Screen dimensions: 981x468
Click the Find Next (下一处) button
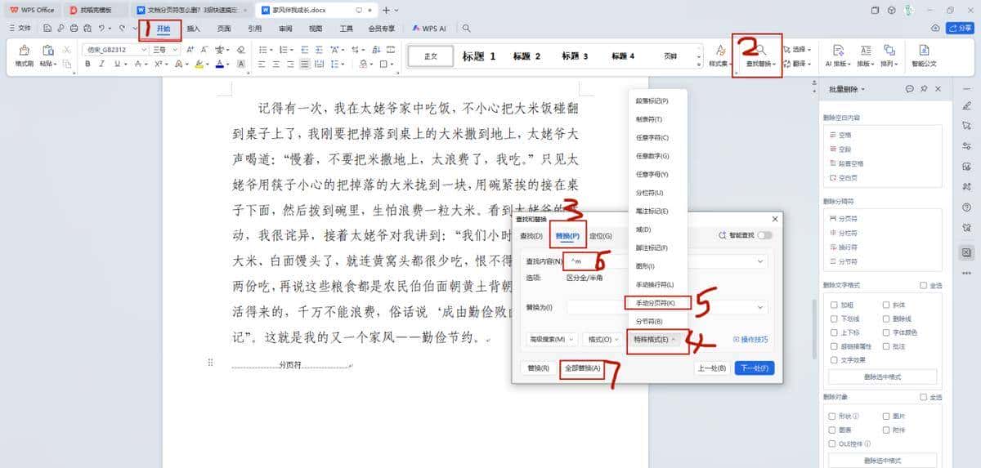click(754, 368)
